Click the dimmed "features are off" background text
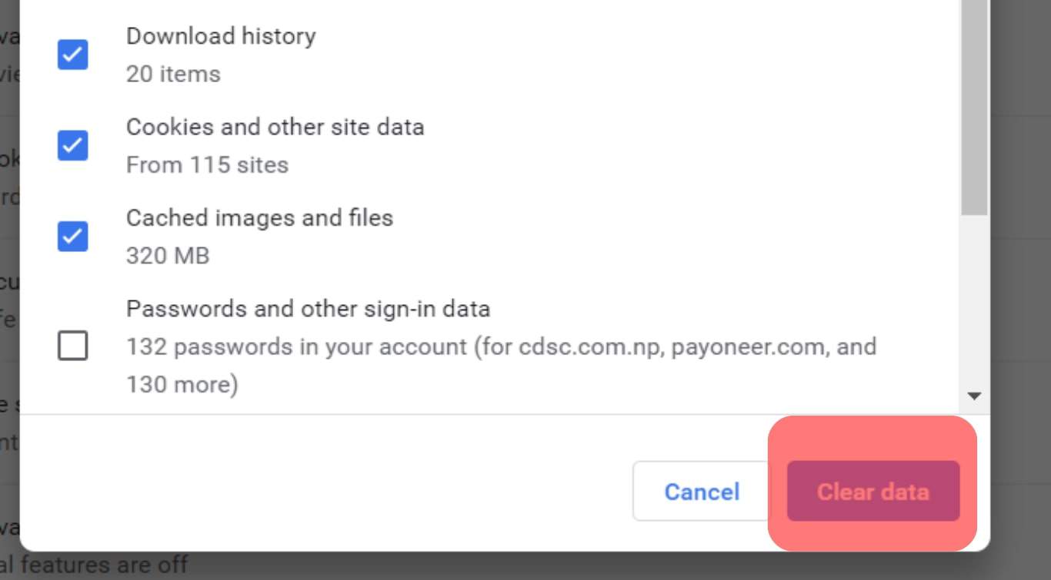This screenshot has width=1051, height=580. click(104, 565)
